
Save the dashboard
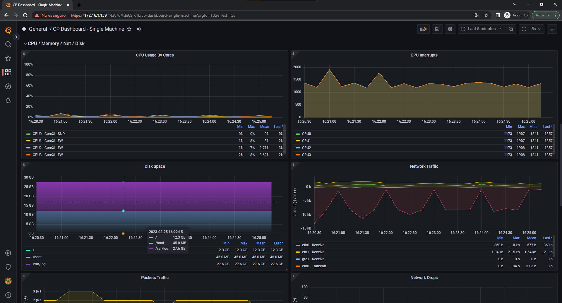[x=437, y=29]
